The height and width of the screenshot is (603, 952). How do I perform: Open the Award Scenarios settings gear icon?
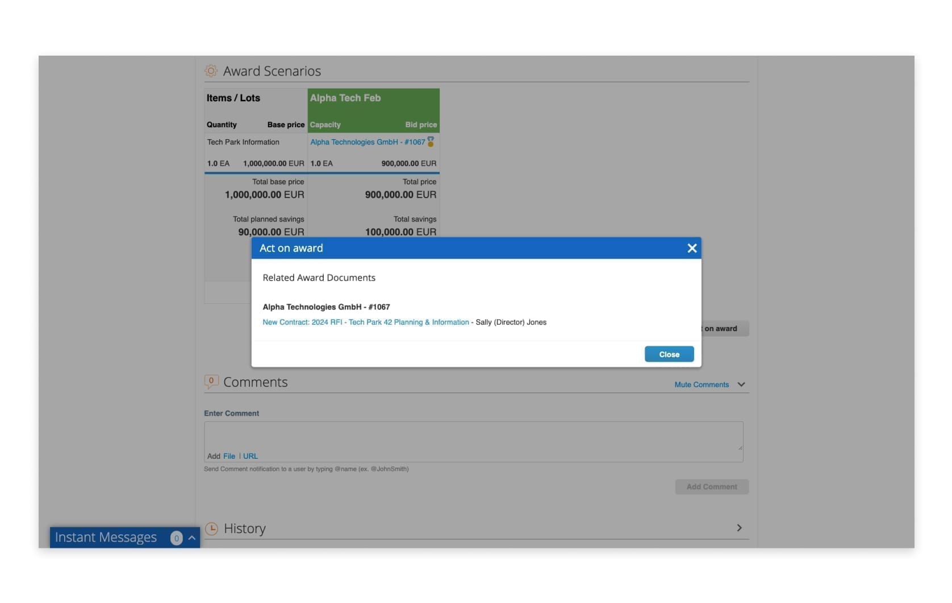coord(211,70)
